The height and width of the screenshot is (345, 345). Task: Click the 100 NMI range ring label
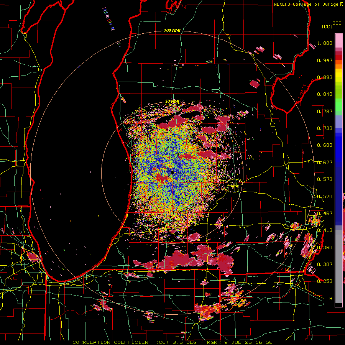(x=172, y=30)
